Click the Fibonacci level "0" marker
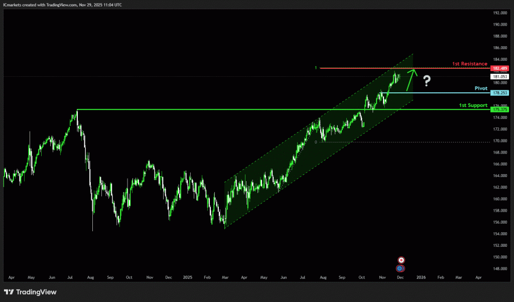This screenshot has height=302, width=514. point(316,142)
